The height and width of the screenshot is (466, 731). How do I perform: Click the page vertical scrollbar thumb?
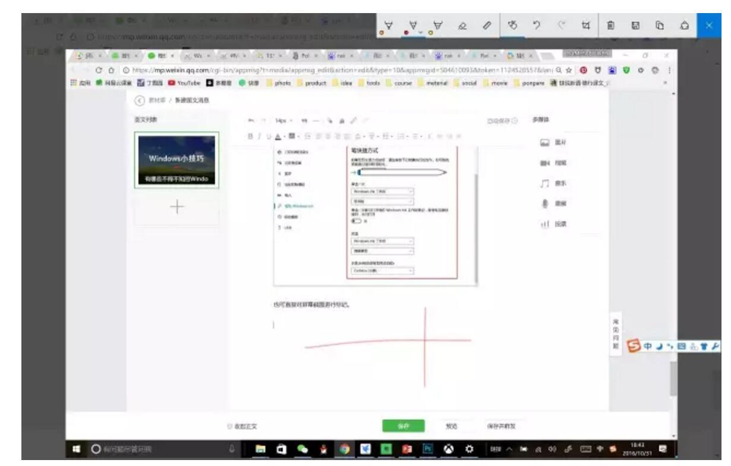[673, 379]
